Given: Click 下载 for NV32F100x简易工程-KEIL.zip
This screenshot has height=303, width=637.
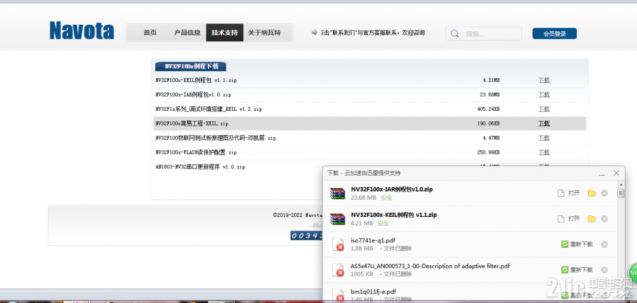Looking at the screenshot, I should point(544,123).
